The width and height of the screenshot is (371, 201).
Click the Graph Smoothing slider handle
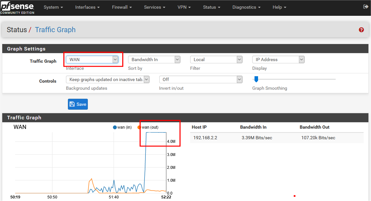pyautogui.click(x=256, y=79)
